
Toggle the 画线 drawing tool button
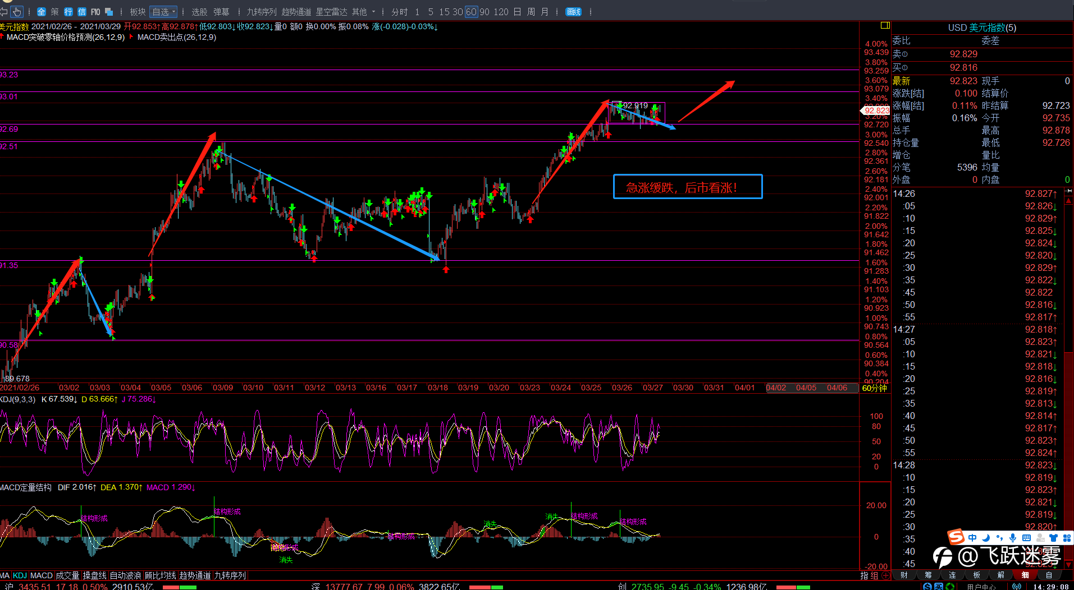(574, 11)
